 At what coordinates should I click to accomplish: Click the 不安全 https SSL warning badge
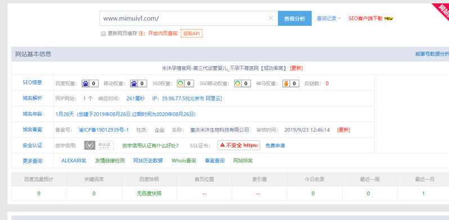pyautogui.click(x=239, y=145)
